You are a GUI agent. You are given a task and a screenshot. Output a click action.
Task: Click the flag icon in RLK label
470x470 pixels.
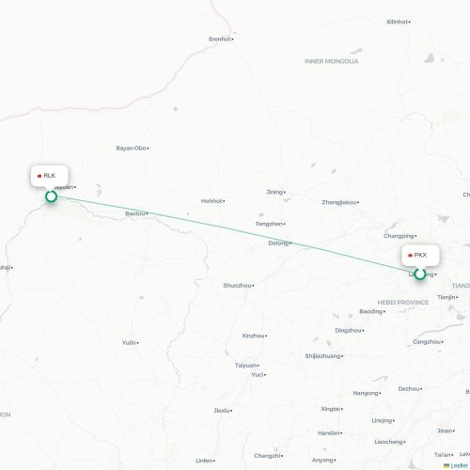(x=39, y=176)
